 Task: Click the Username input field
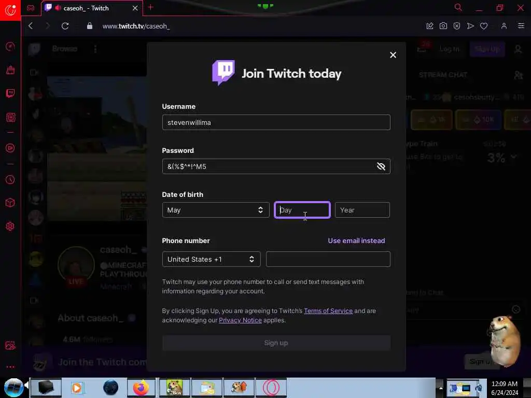[x=276, y=122]
